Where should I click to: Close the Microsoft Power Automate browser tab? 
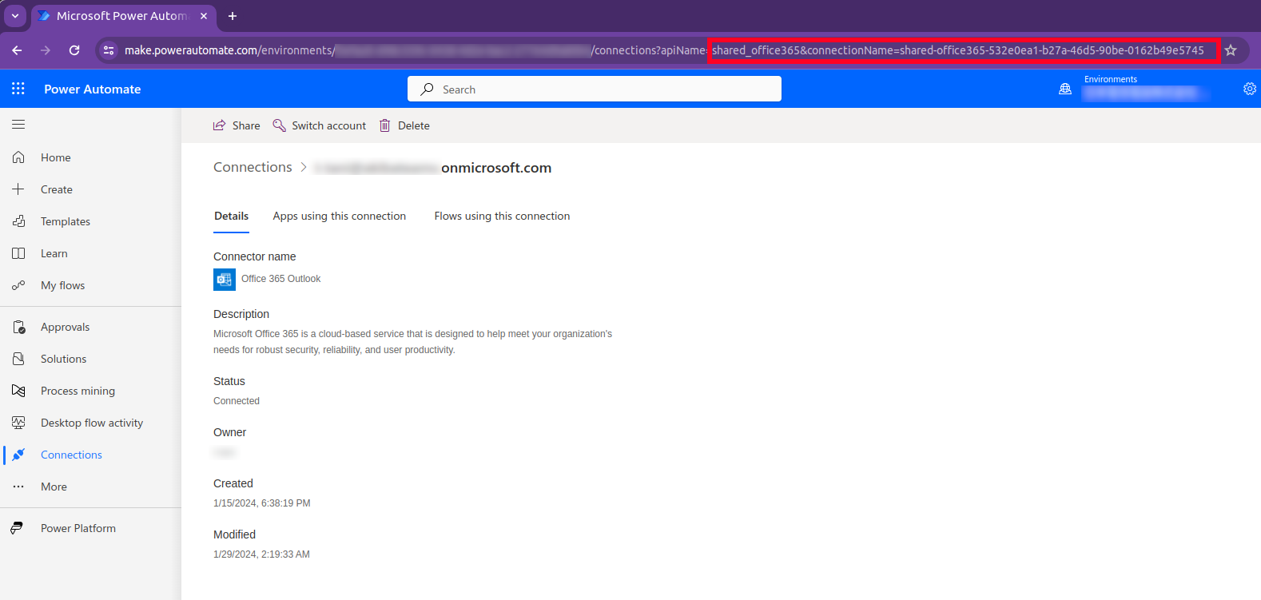pos(204,16)
